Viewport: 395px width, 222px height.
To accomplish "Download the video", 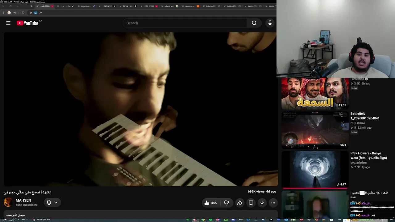I will [x=262, y=203].
